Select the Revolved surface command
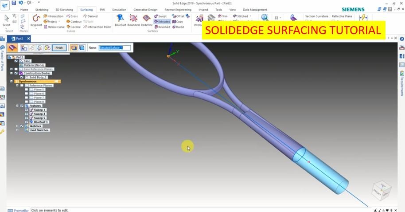405x212 pixels. point(162,27)
